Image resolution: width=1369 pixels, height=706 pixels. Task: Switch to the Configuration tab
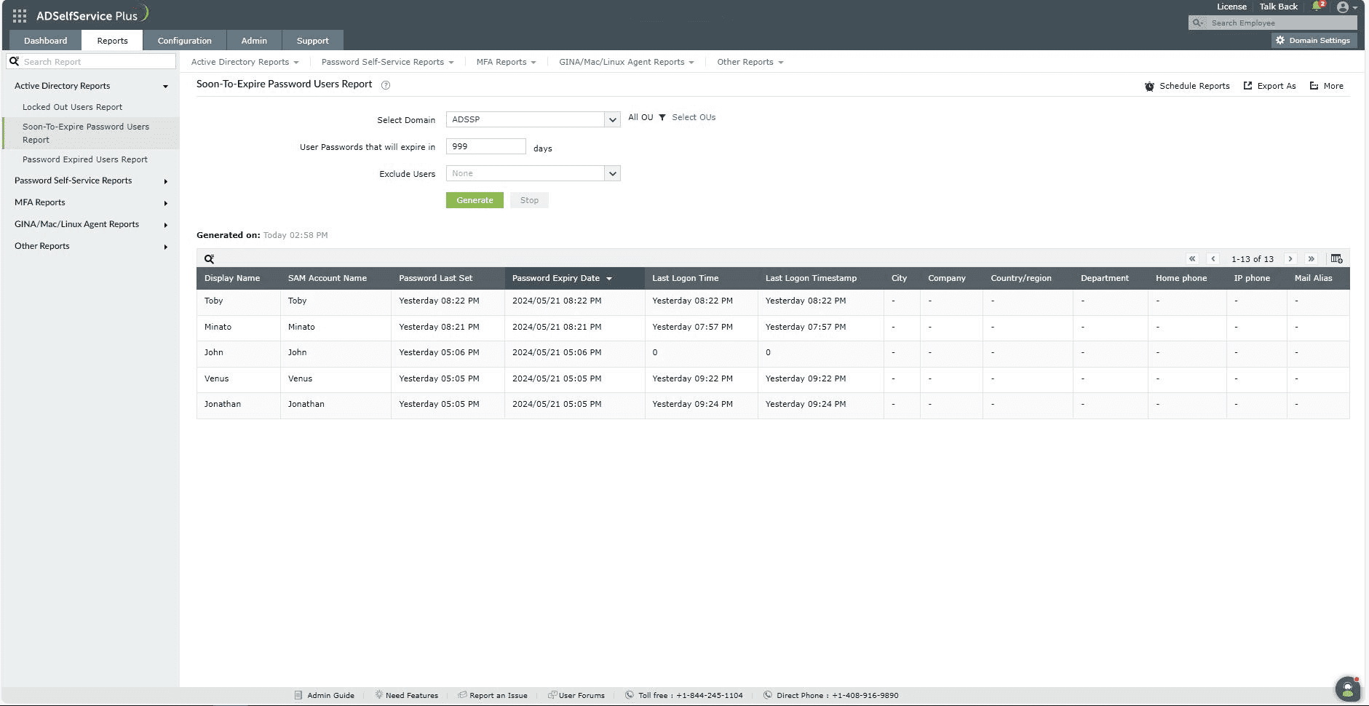184,40
